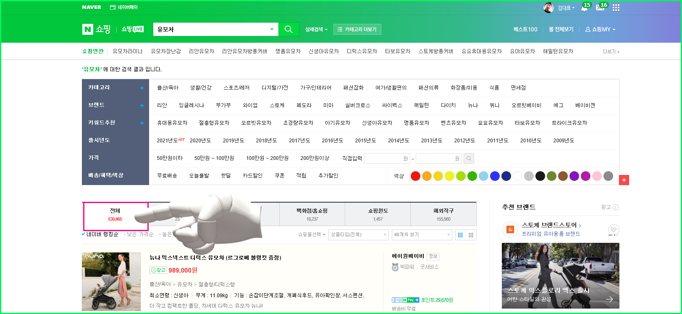Select the 쇼핑윈도 tab
Image resolution: width=682 pixels, height=314 pixels.
[378, 214]
